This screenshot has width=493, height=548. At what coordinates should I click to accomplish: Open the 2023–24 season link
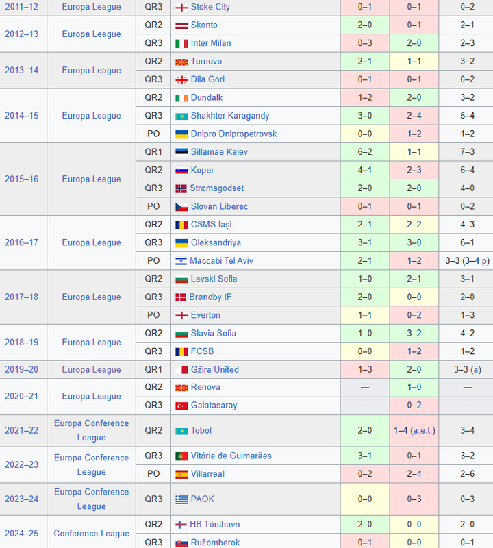[x=22, y=499]
